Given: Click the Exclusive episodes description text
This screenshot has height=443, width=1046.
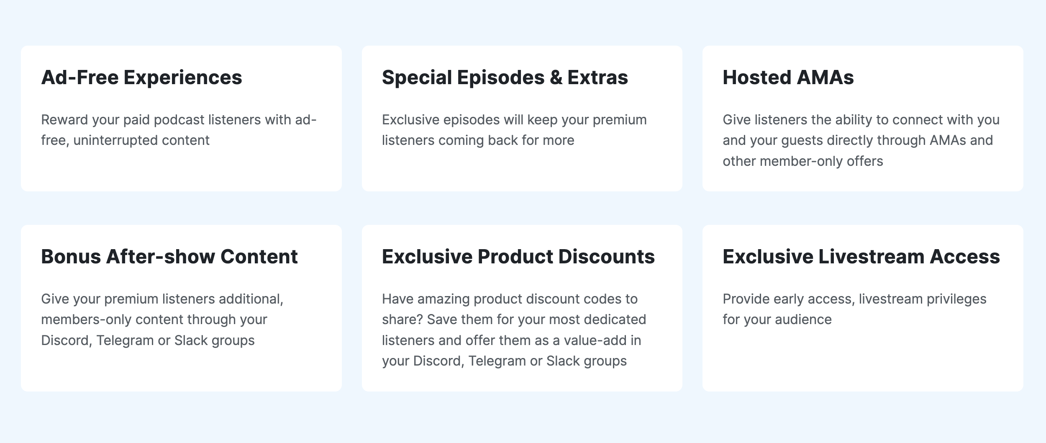Looking at the screenshot, I should [514, 130].
